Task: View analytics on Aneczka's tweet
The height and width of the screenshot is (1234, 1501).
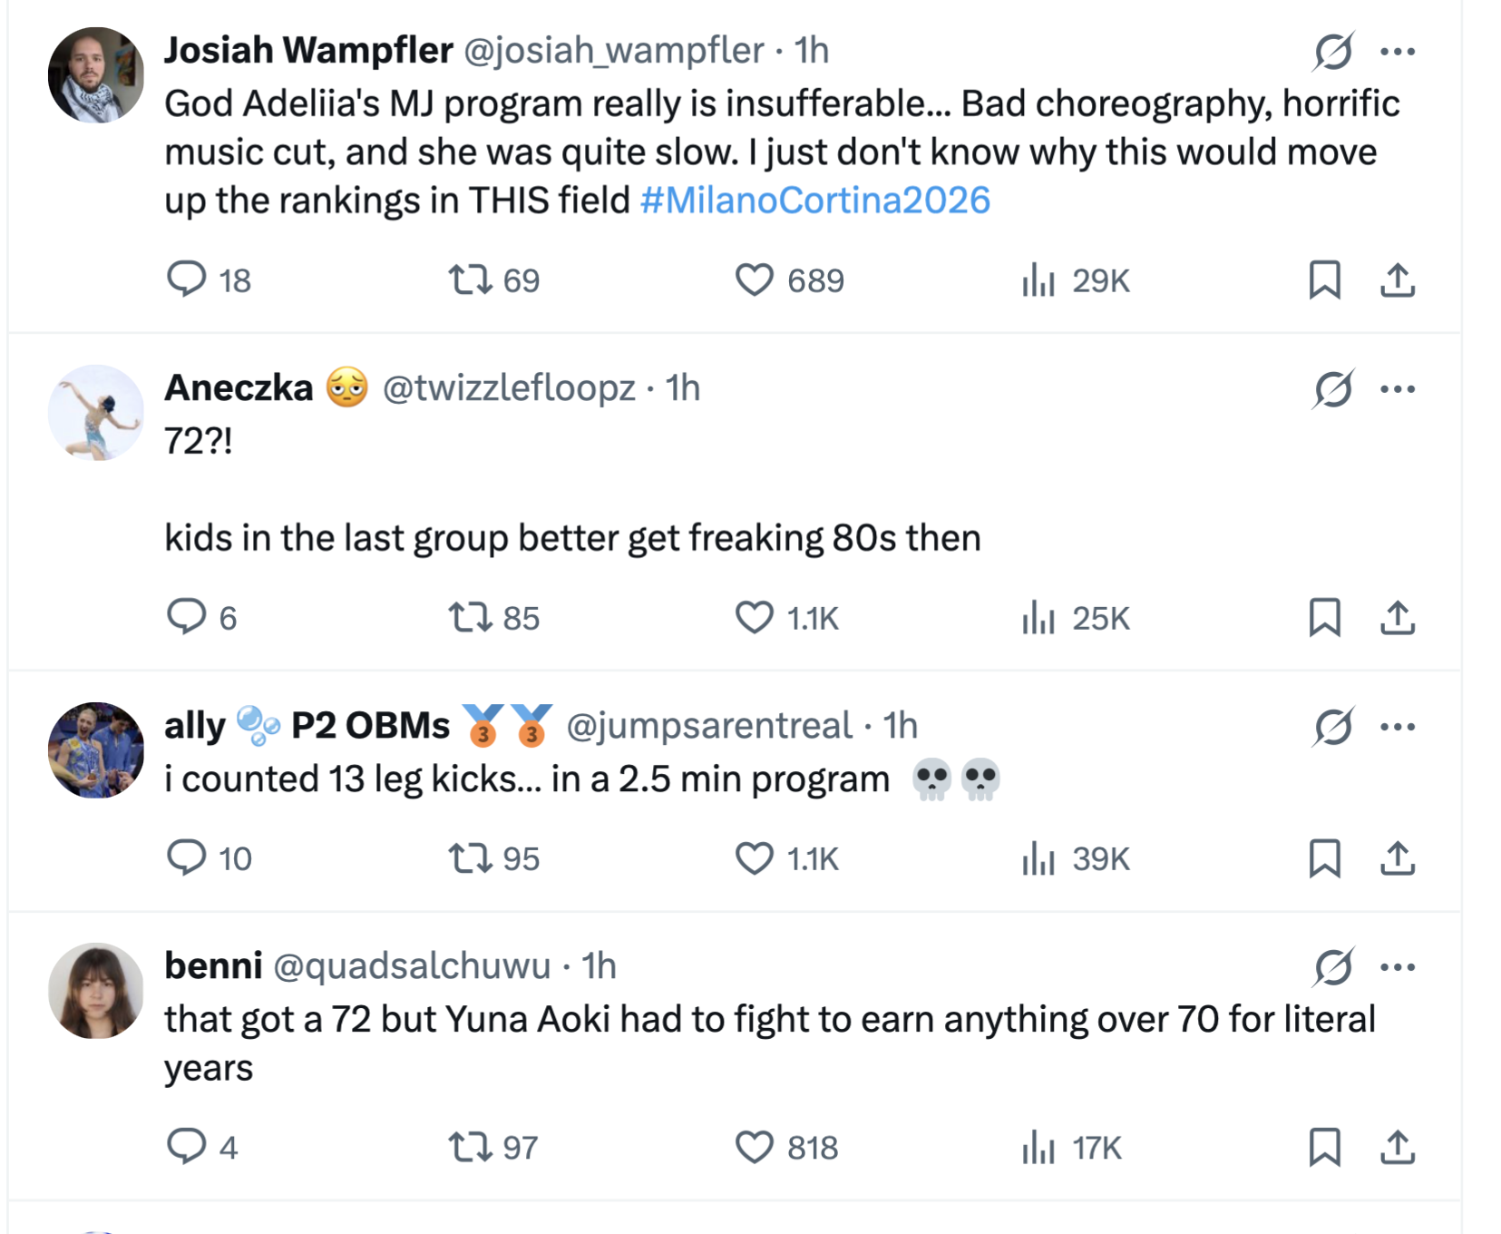Action: click(1038, 618)
